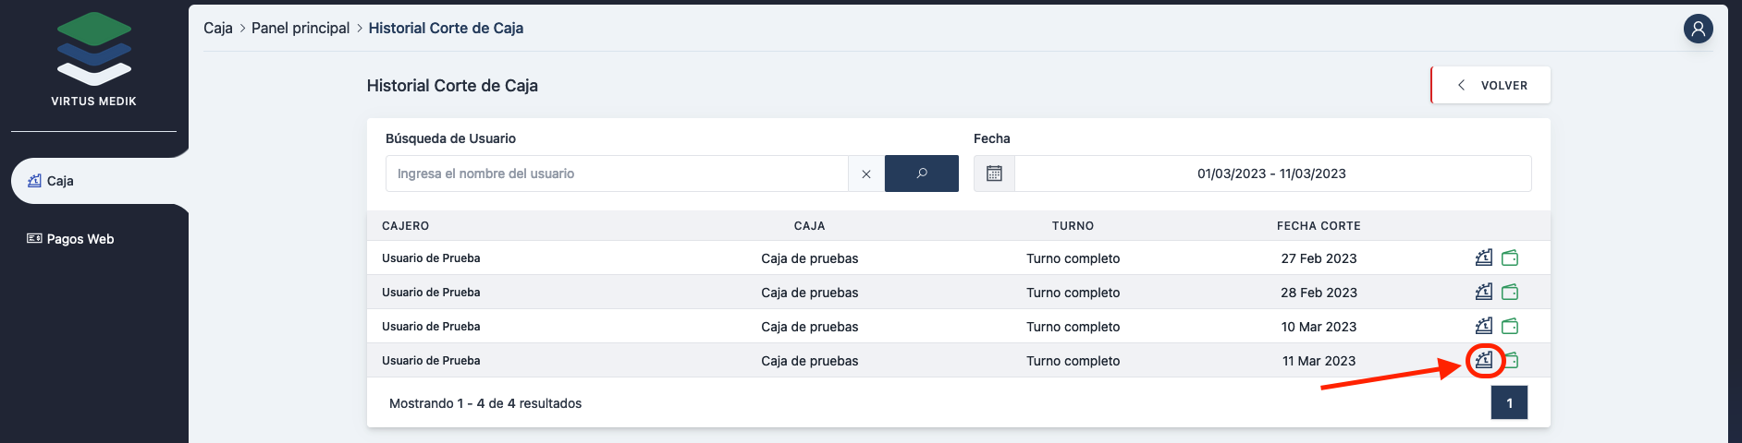Select page 1 in pagination
This screenshot has width=1742, height=443.
(1509, 403)
